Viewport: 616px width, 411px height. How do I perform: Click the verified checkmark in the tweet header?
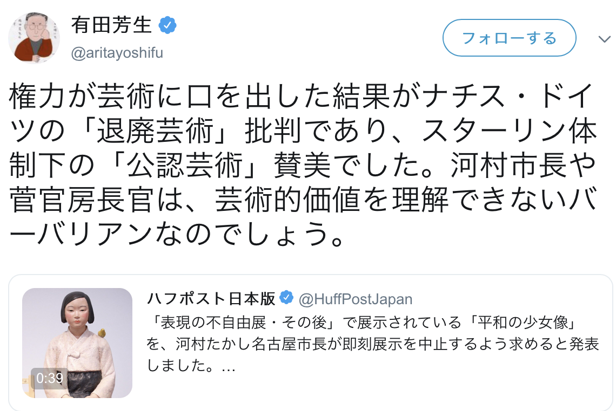click(168, 24)
